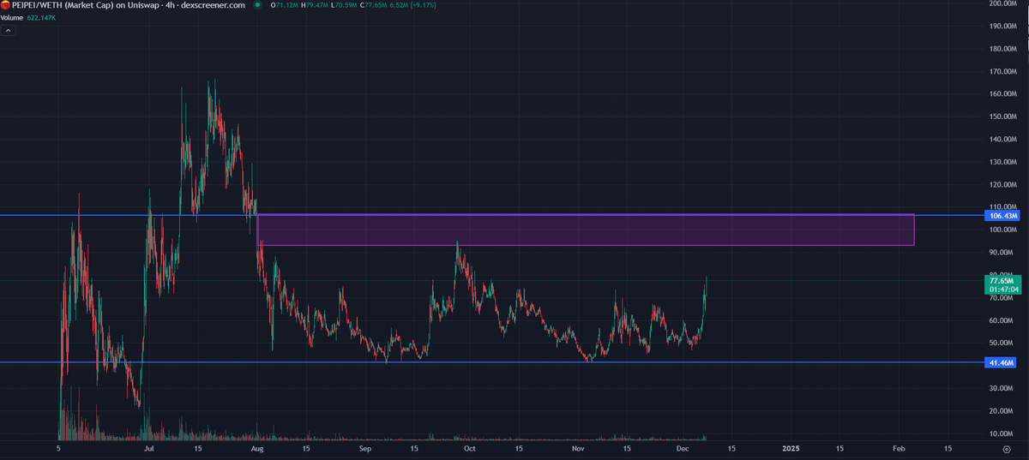Click the 10.00M price axis label
This screenshot has height=460, width=1029.
tap(1003, 433)
